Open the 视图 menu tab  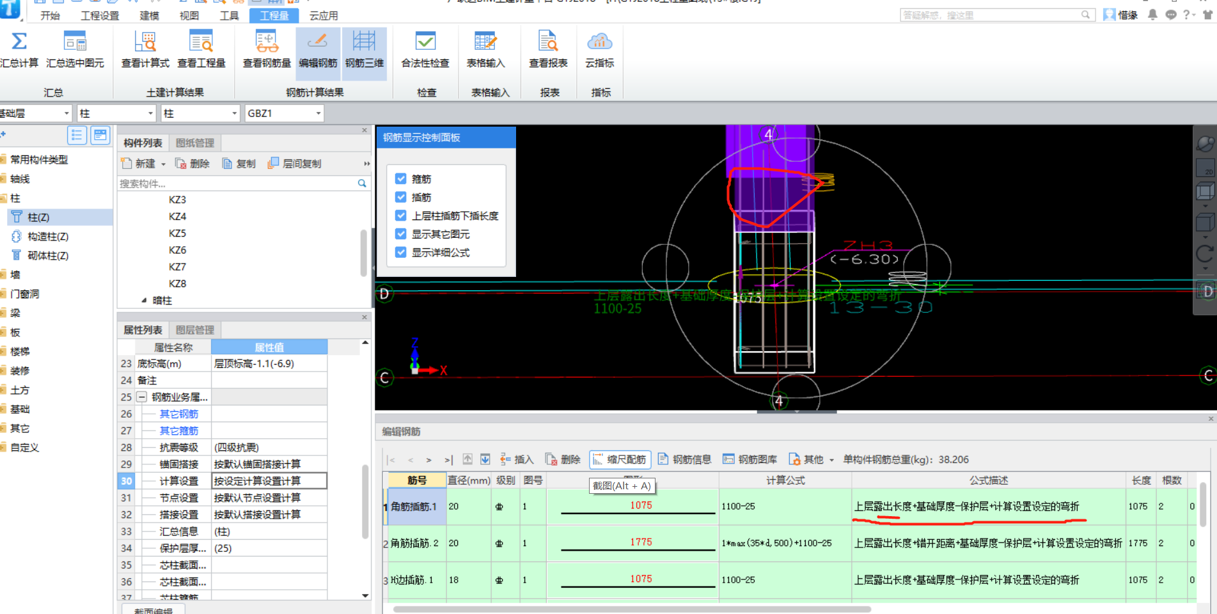tap(189, 15)
